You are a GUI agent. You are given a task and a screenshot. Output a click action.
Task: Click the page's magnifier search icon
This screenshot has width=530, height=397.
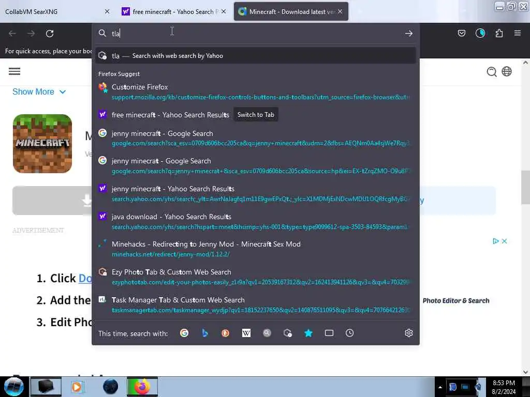(x=492, y=71)
